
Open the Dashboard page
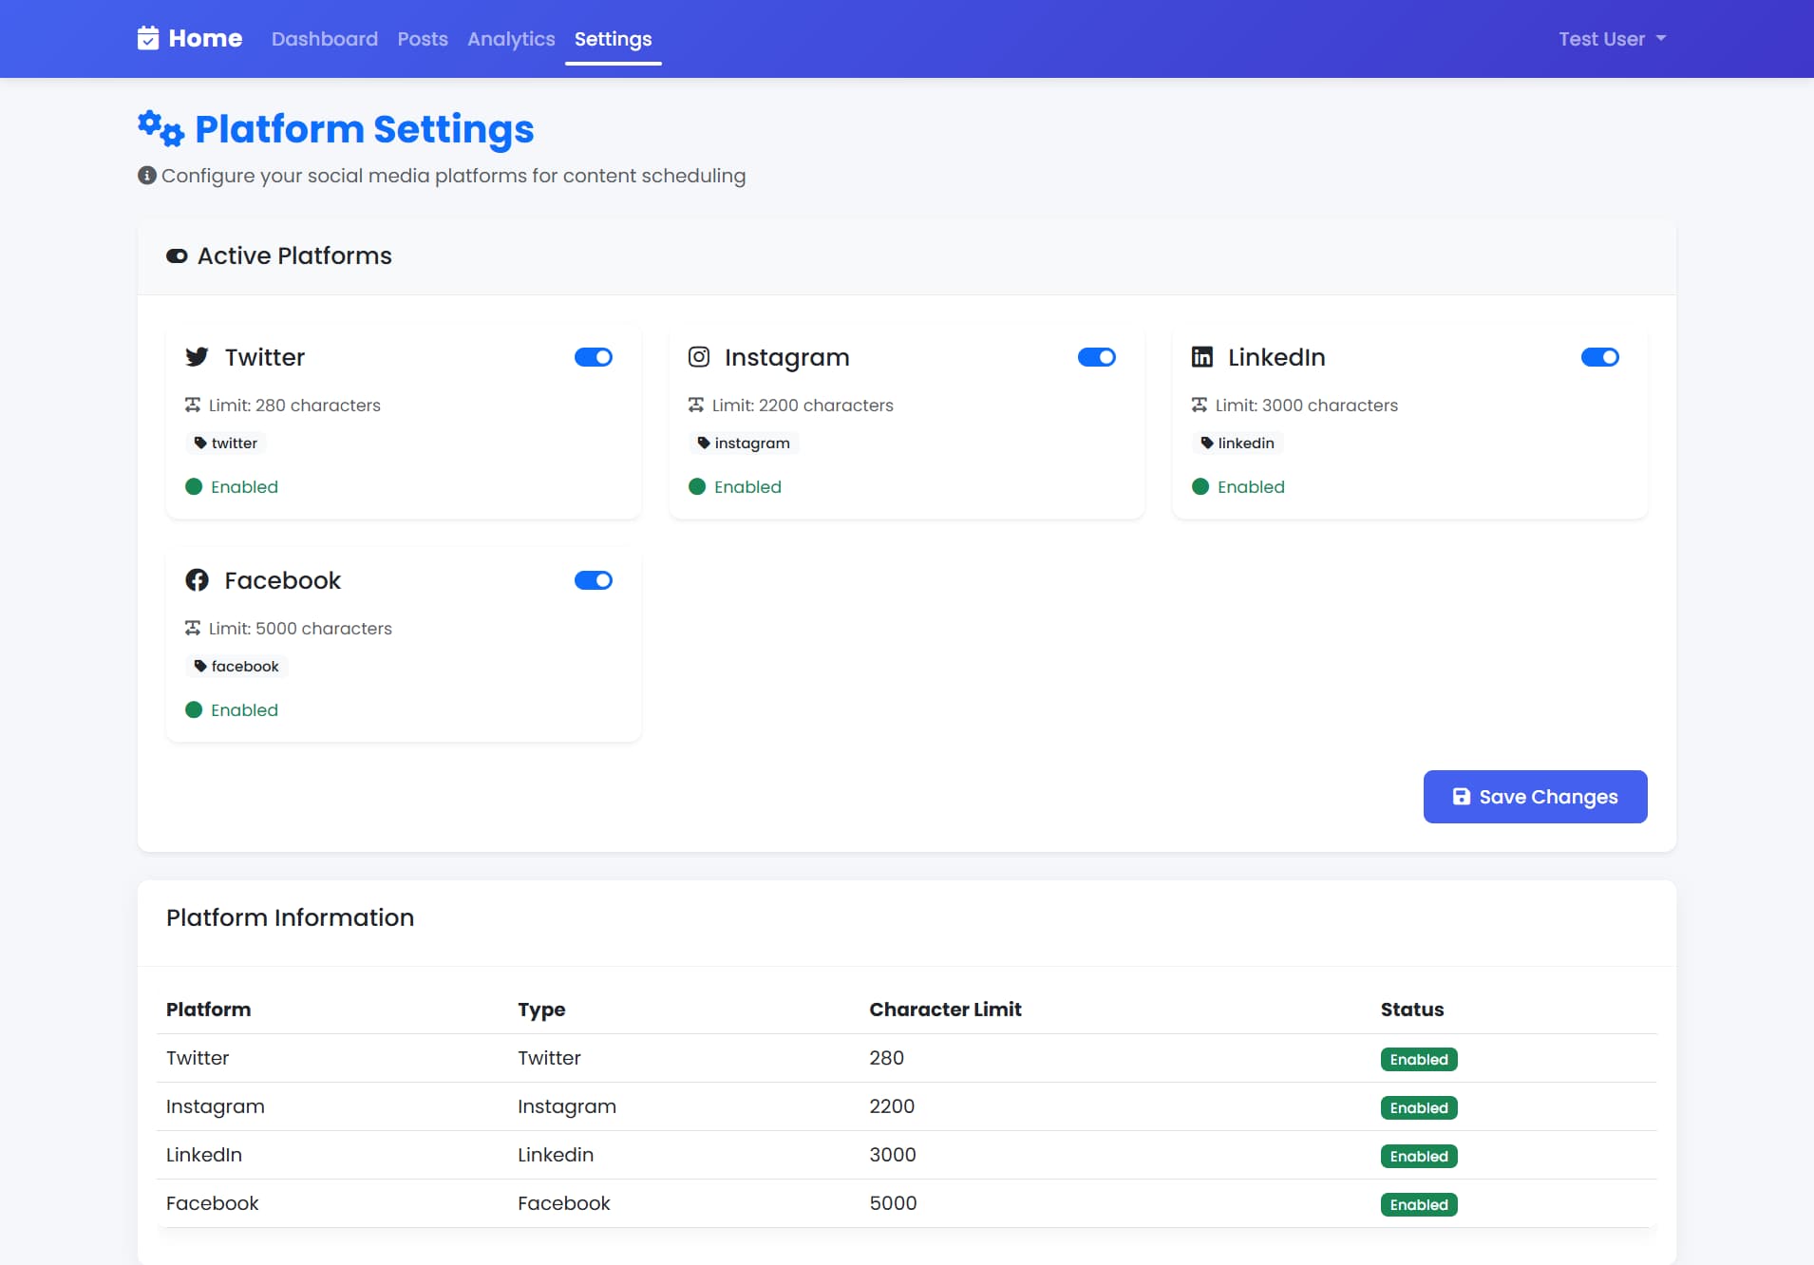tap(324, 39)
